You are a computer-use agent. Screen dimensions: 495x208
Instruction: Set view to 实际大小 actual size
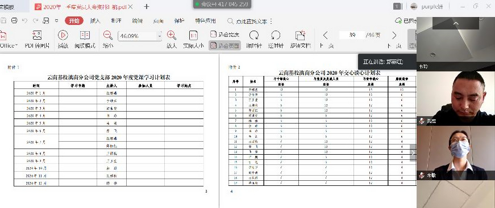tap(194, 39)
